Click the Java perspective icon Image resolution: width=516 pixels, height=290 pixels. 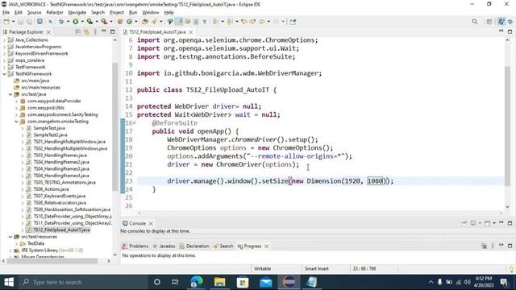(x=501, y=22)
